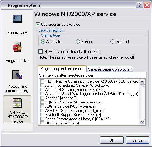Click the services list scrollbar thumb

(x=142, y=86)
